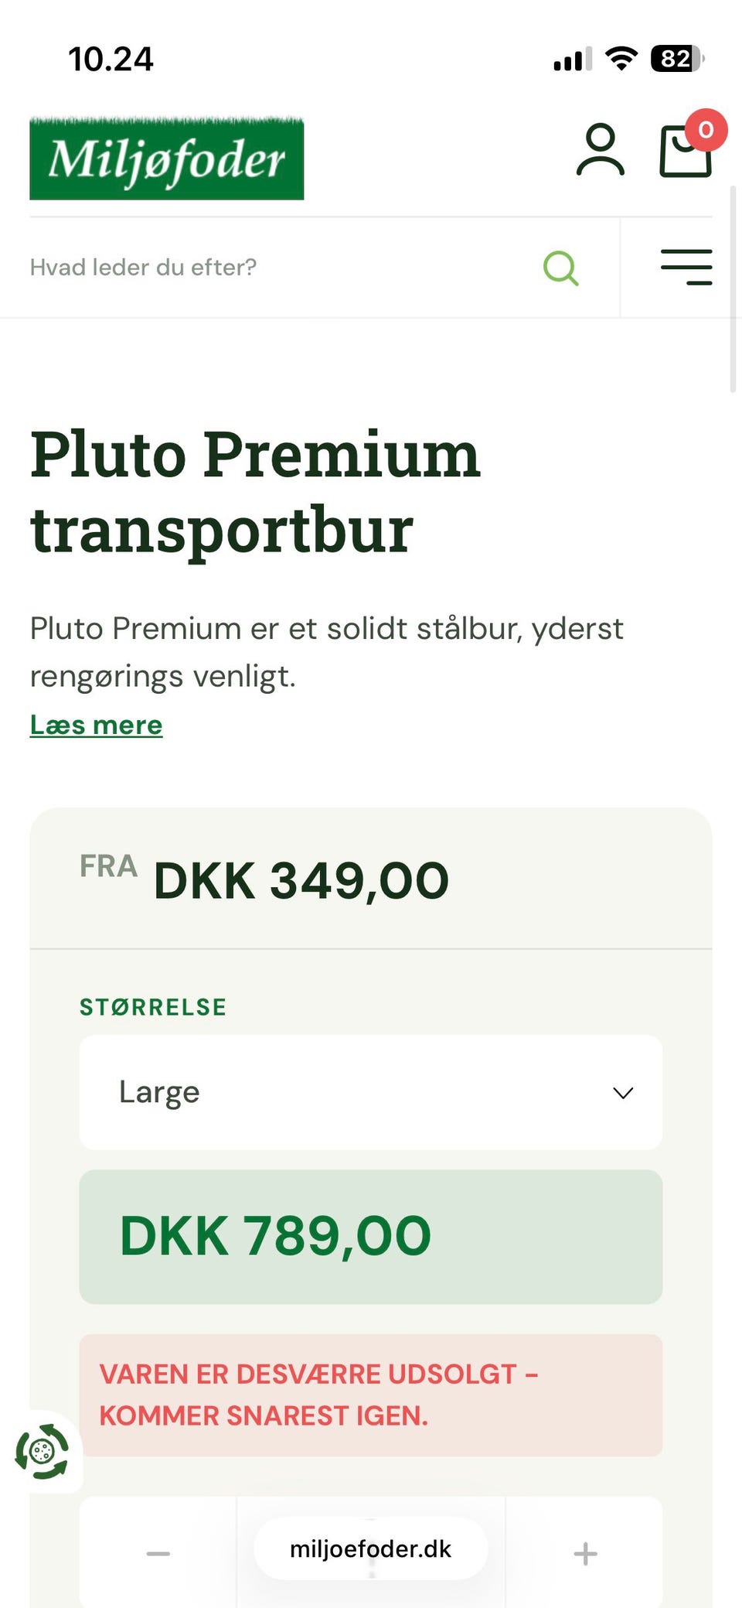The image size is (742, 1608).
Task: Tap the battery indicator in status bar
Action: (677, 59)
